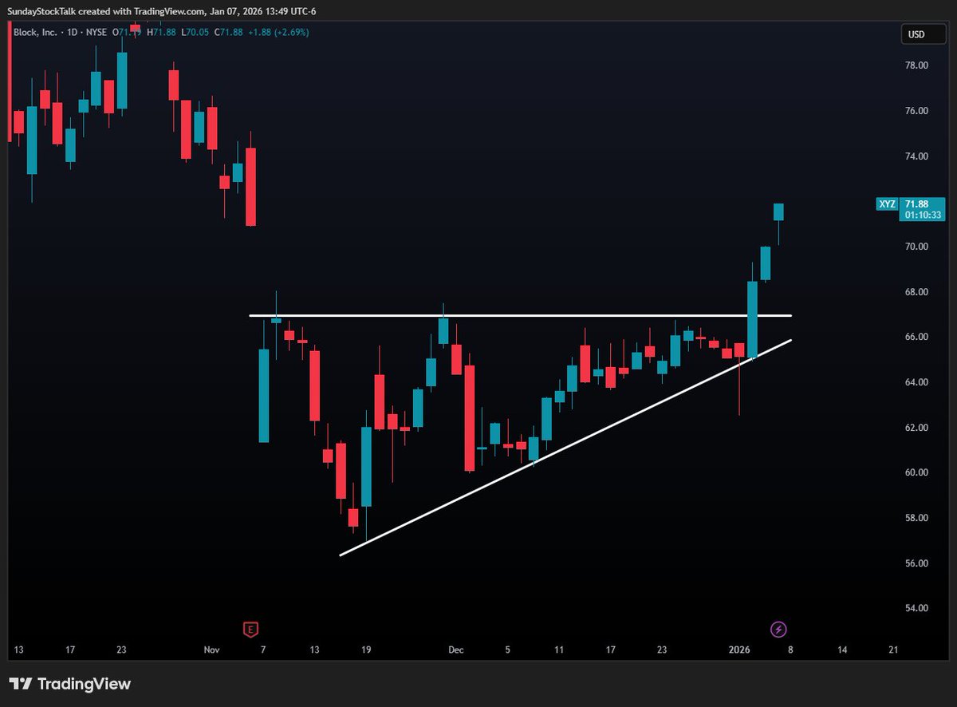Click the 58.00 price axis label

916,518
